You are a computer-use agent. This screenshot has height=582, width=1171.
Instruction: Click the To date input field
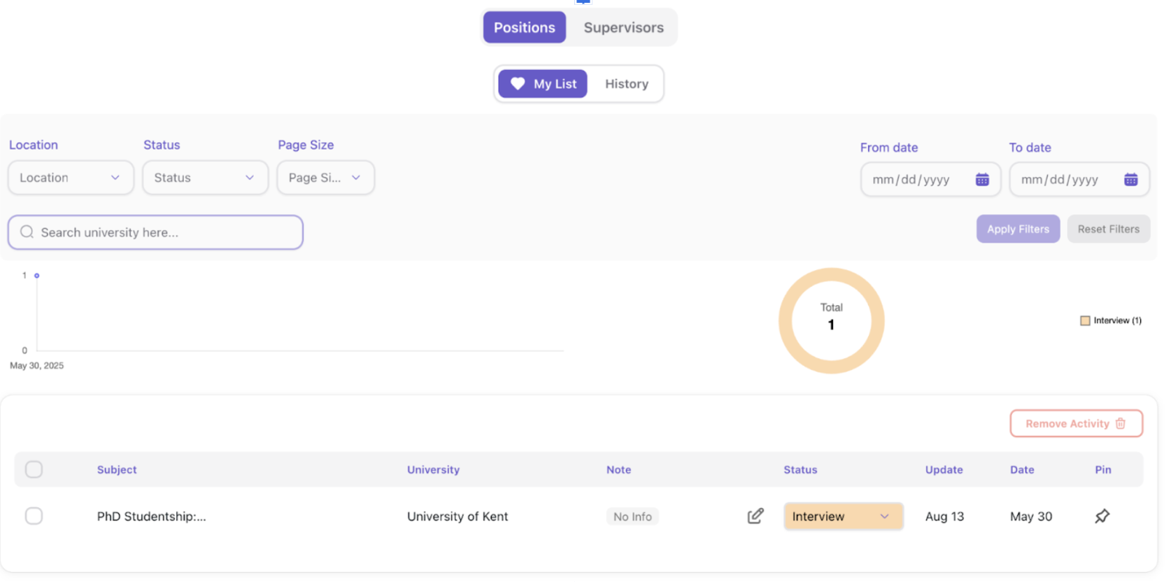(1079, 180)
